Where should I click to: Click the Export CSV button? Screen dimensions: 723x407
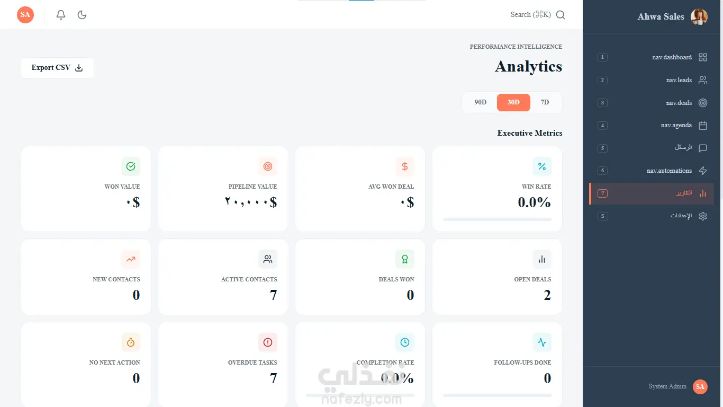click(57, 68)
